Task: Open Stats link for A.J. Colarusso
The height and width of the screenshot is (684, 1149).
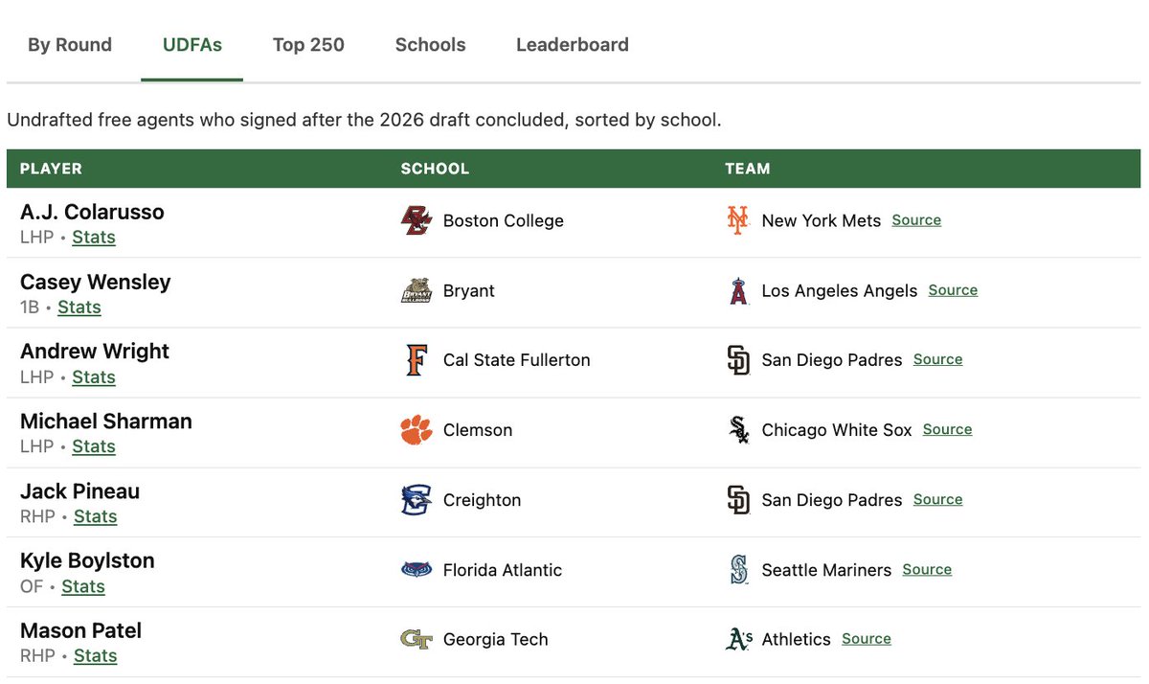Action: tap(94, 238)
